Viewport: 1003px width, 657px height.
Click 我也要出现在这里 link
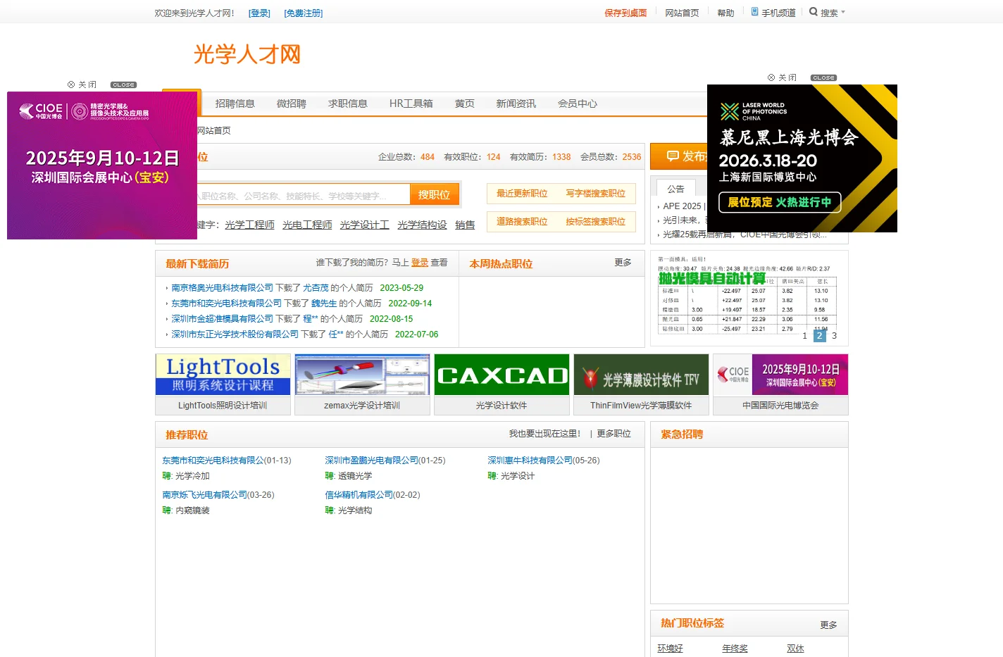(x=544, y=434)
